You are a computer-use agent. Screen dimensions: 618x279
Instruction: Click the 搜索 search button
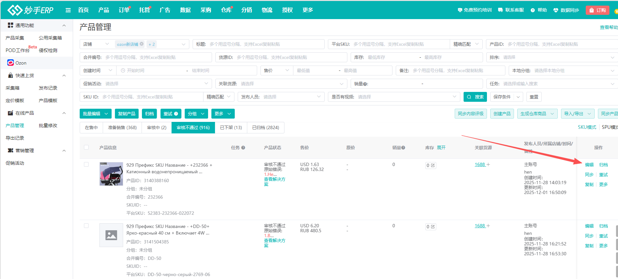coord(475,97)
